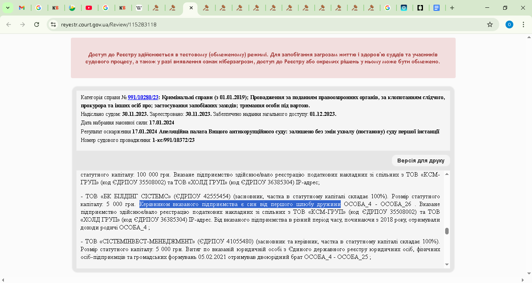532x283 pixels.
Task: Click the forward navigation arrow
Action: pos(23,24)
